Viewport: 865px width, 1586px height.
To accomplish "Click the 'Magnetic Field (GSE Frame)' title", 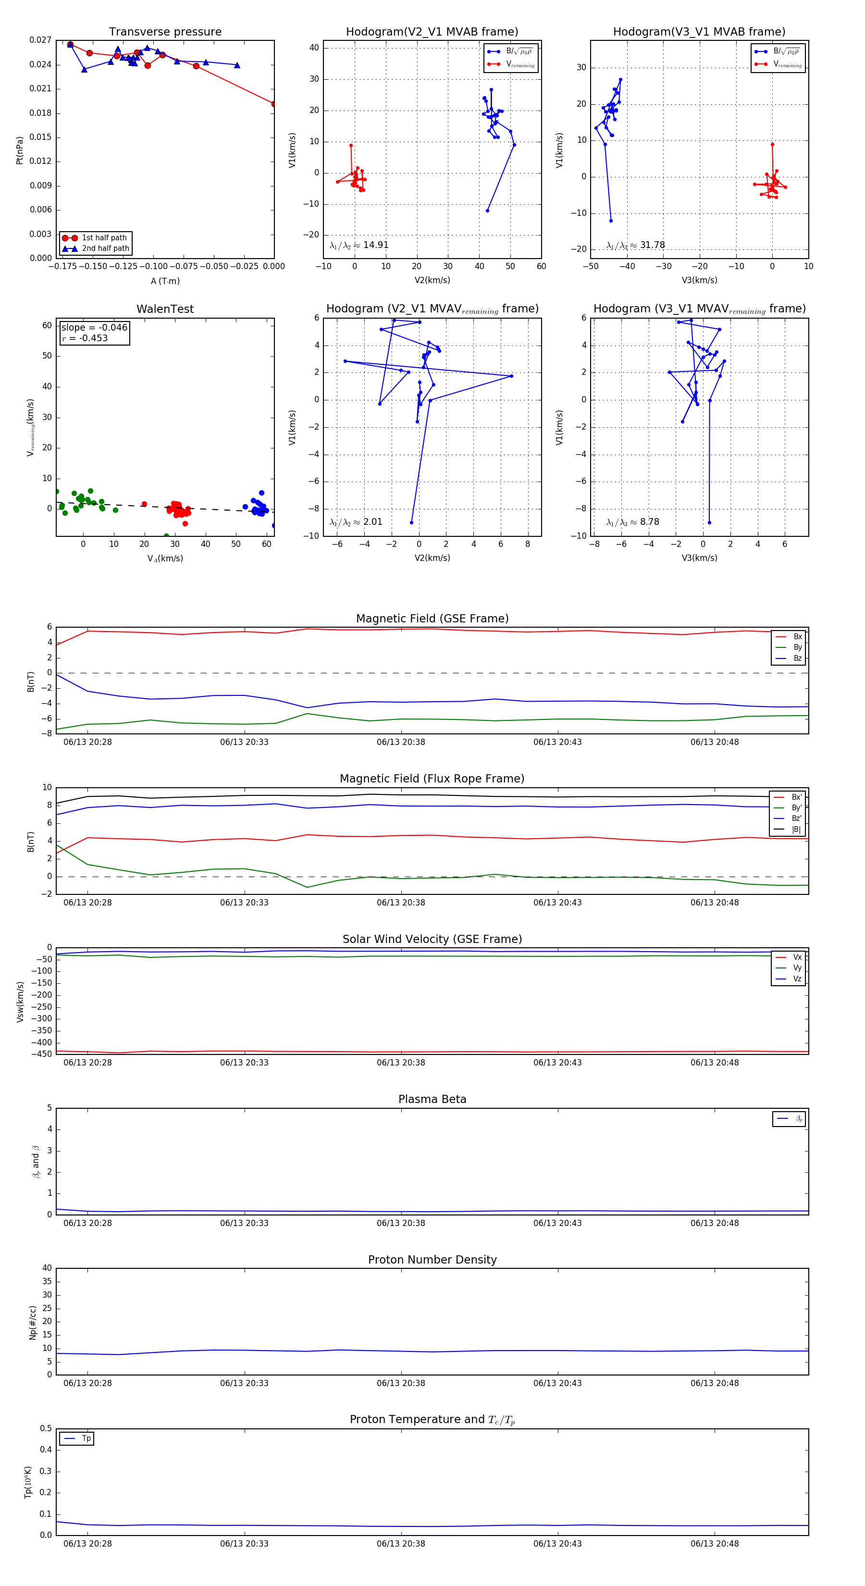I will pos(432,619).
